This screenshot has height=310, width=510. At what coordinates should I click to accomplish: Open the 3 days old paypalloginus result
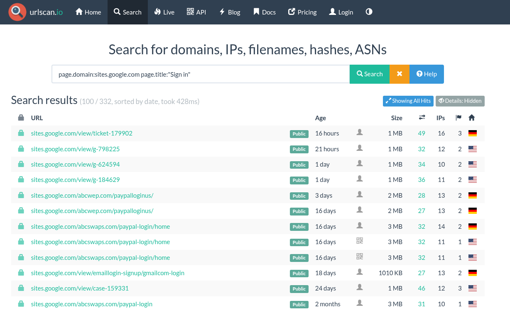click(92, 196)
